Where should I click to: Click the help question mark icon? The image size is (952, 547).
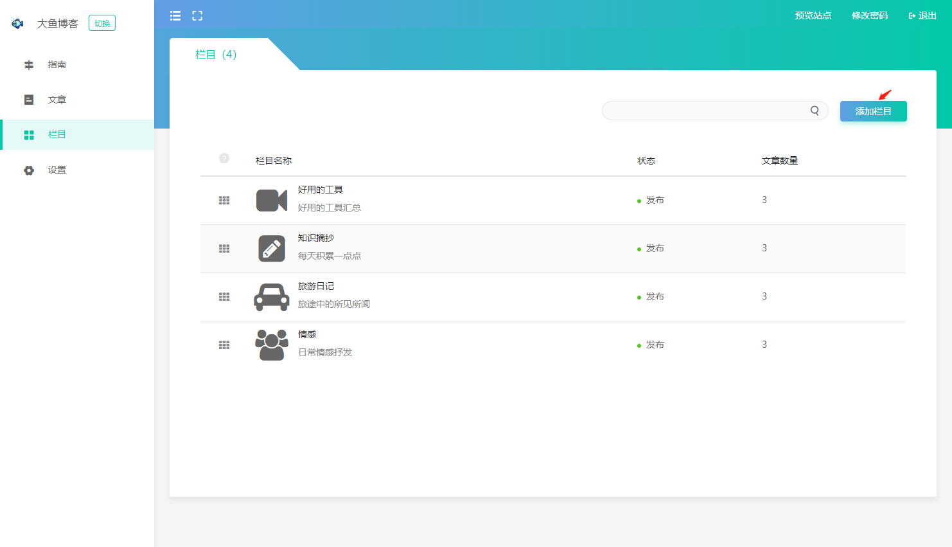click(x=224, y=158)
